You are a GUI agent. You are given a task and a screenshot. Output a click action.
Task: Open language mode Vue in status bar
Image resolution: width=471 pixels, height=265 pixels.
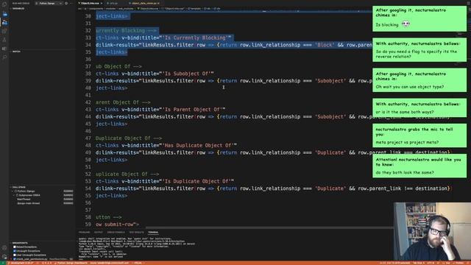click(x=447, y=263)
